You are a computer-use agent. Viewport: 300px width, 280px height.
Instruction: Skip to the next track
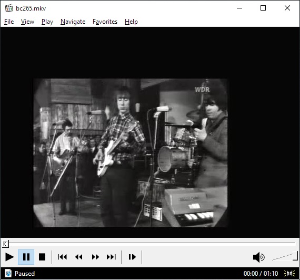click(x=112, y=257)
